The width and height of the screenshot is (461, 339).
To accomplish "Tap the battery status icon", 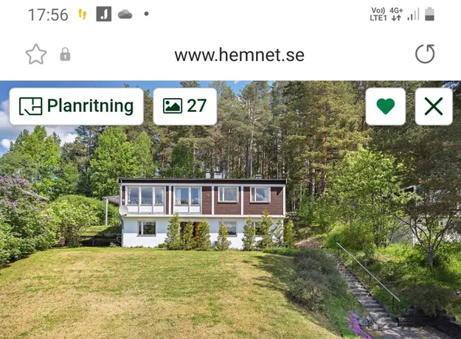I will (x=429, y=14).
